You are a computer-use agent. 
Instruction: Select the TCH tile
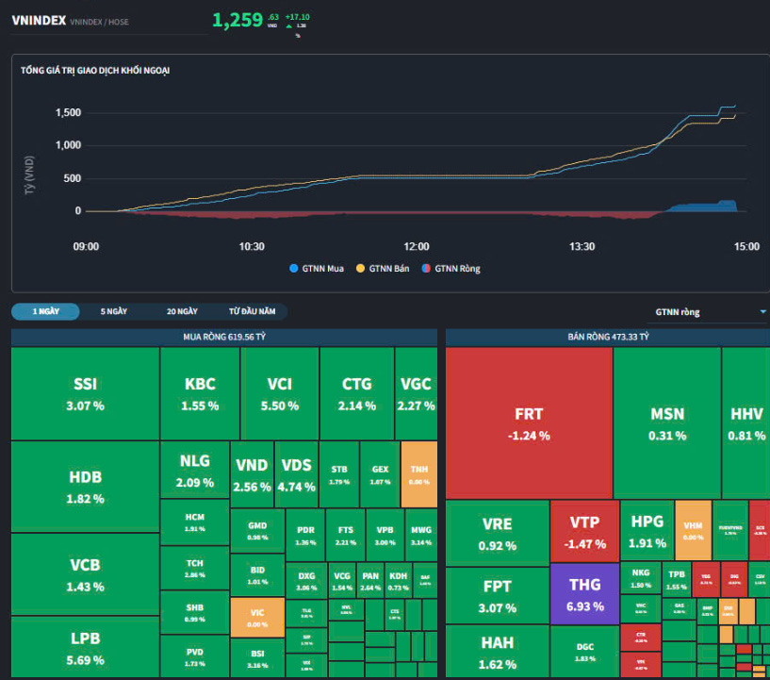[195, 568]
